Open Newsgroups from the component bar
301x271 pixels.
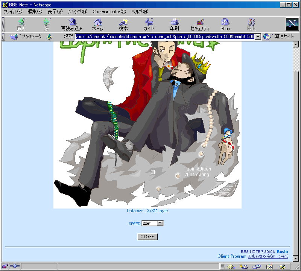(x=257, y=266)
